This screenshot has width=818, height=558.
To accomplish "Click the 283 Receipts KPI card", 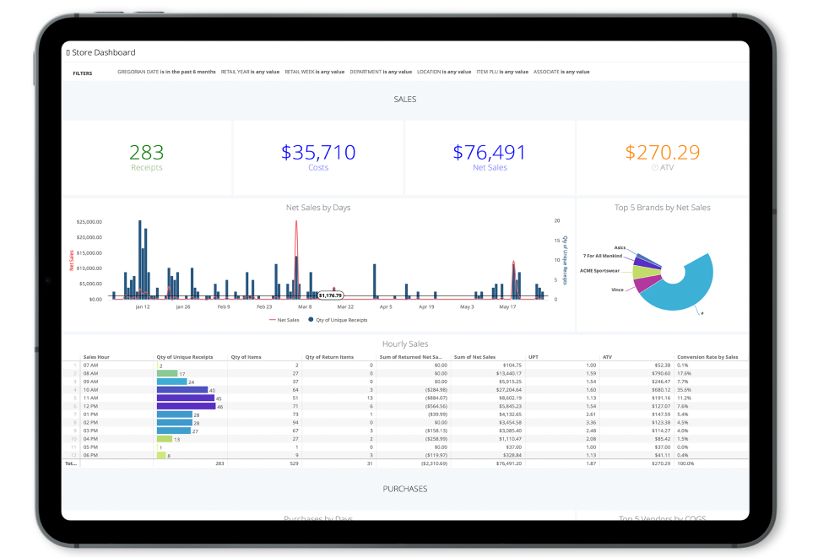I will coord(146,158).
